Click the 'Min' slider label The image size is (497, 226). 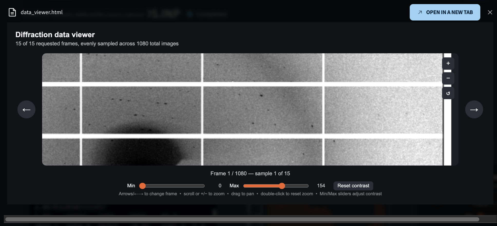pos(131,186)
